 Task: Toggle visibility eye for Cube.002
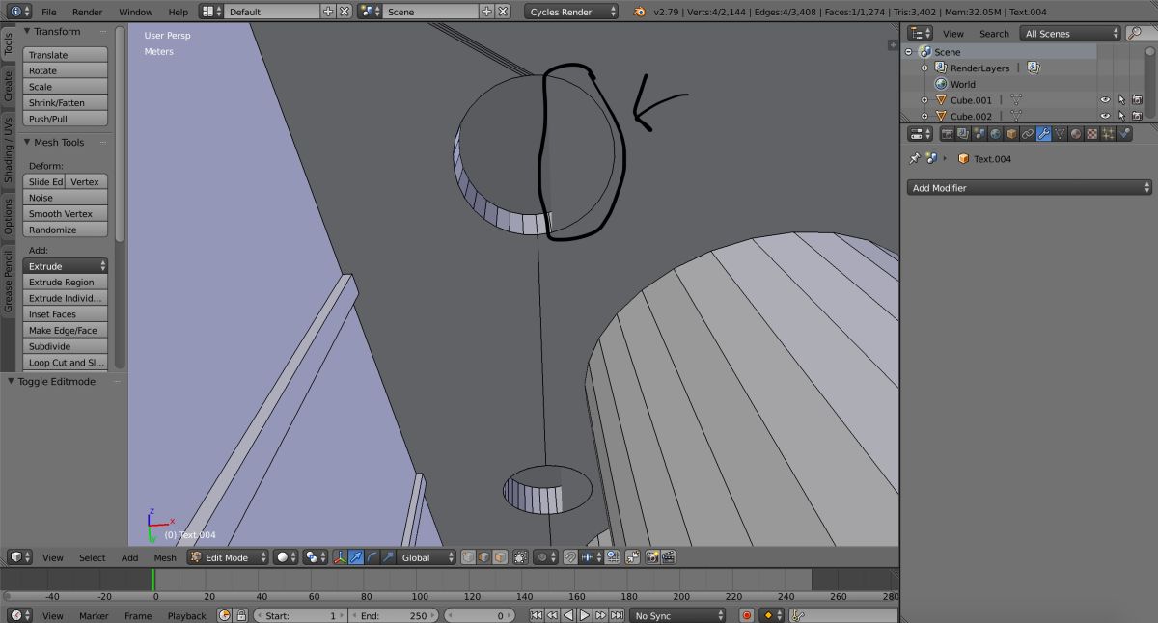tap(1106, 116)
